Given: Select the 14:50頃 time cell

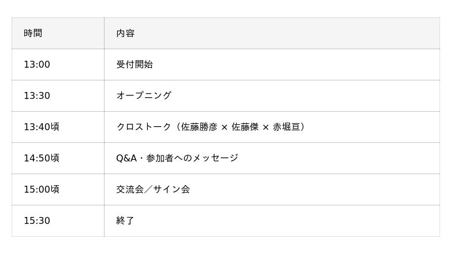Looking at the screenshot, I should click(x=42, y=159).
